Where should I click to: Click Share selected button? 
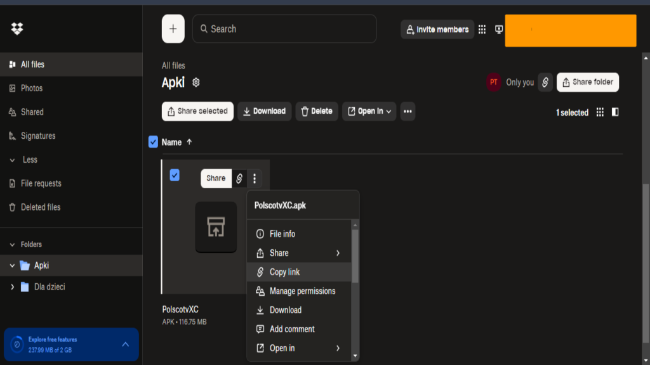pyautogui.click(x=197, y=112)
